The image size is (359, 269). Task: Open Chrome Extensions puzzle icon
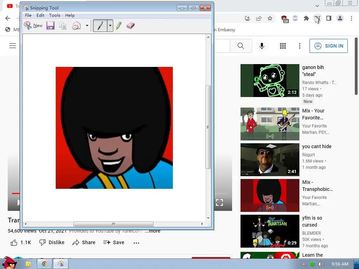pyautogui.click(x=306, y=18)
